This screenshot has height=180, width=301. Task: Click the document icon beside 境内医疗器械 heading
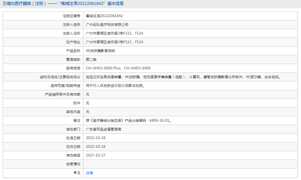click(x=5, y=3)
